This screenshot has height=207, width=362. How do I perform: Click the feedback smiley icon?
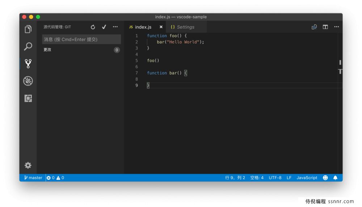325,178
